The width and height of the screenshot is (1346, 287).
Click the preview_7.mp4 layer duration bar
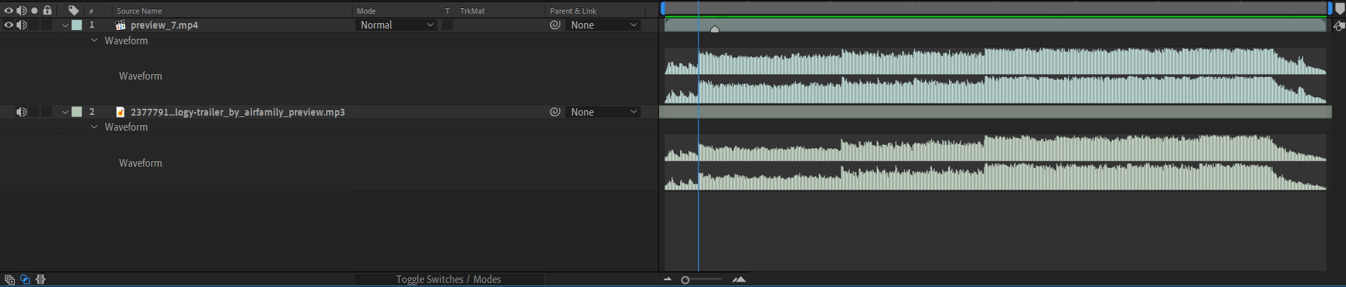click(995, 25)
